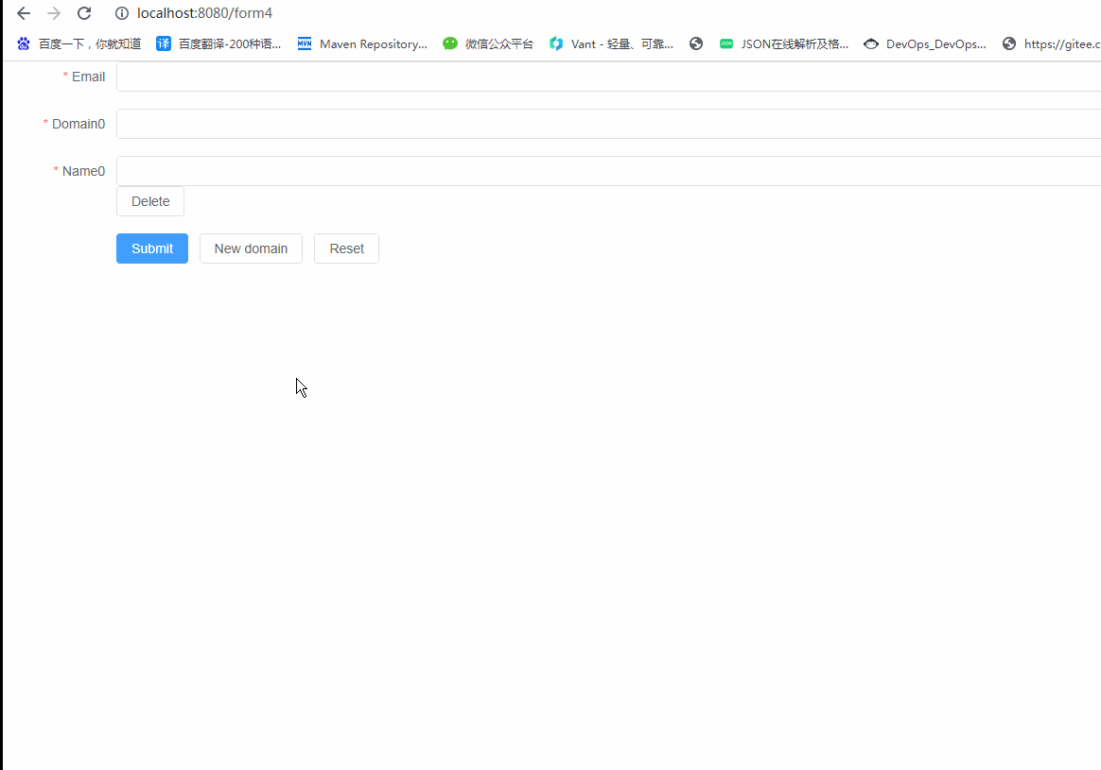1101x770 pixels.
Task: Click the site information icon in address bar
Action: pos(121,13)
